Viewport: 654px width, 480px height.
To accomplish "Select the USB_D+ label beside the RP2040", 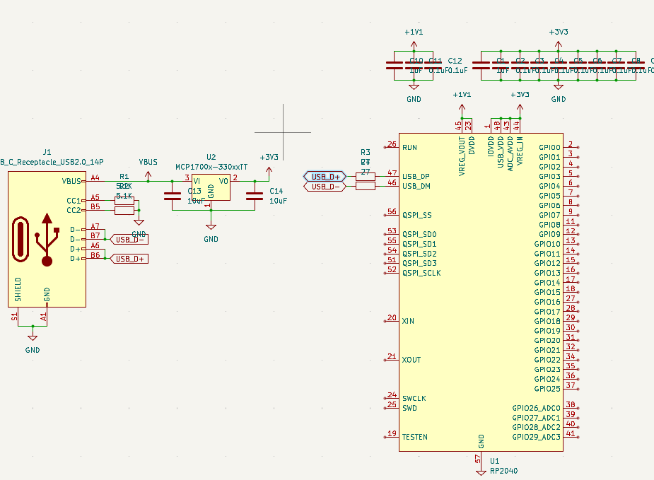I will 325,177.
